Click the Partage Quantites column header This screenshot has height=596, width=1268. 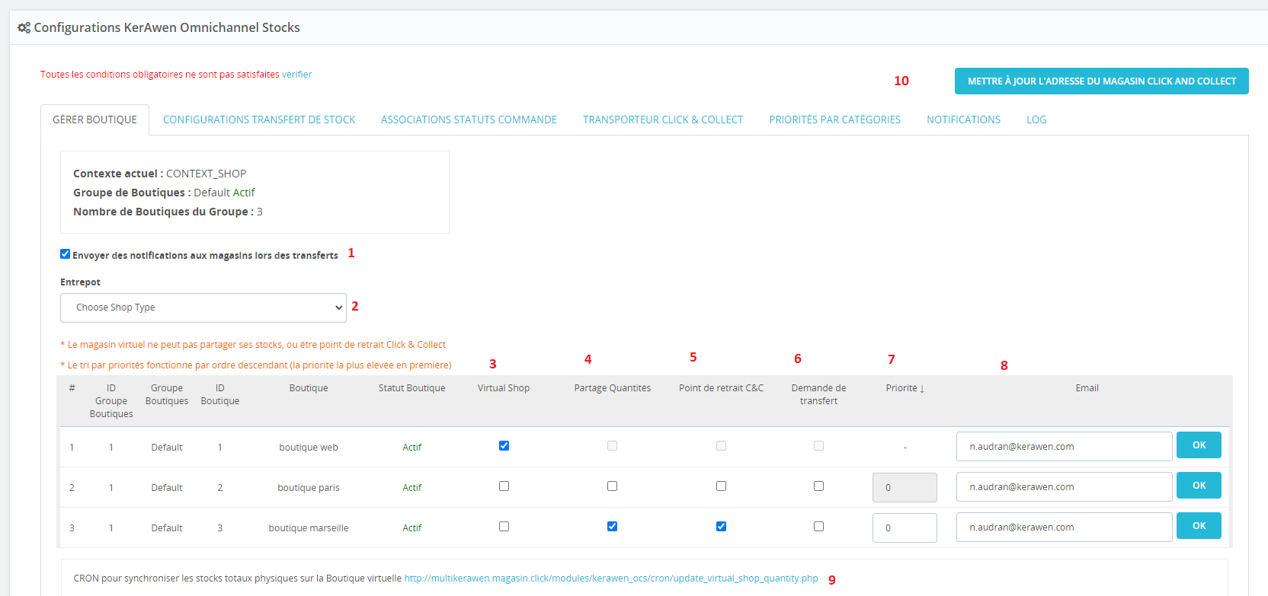pyautogui.click(x=613, y=388)
